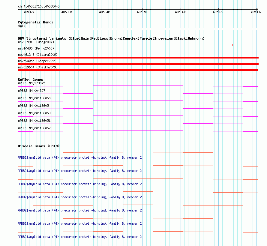Open the APBB2|NM_001166050 transcript label
The height and width of the screenshot is (246, 267).
(x=34, y=98)
